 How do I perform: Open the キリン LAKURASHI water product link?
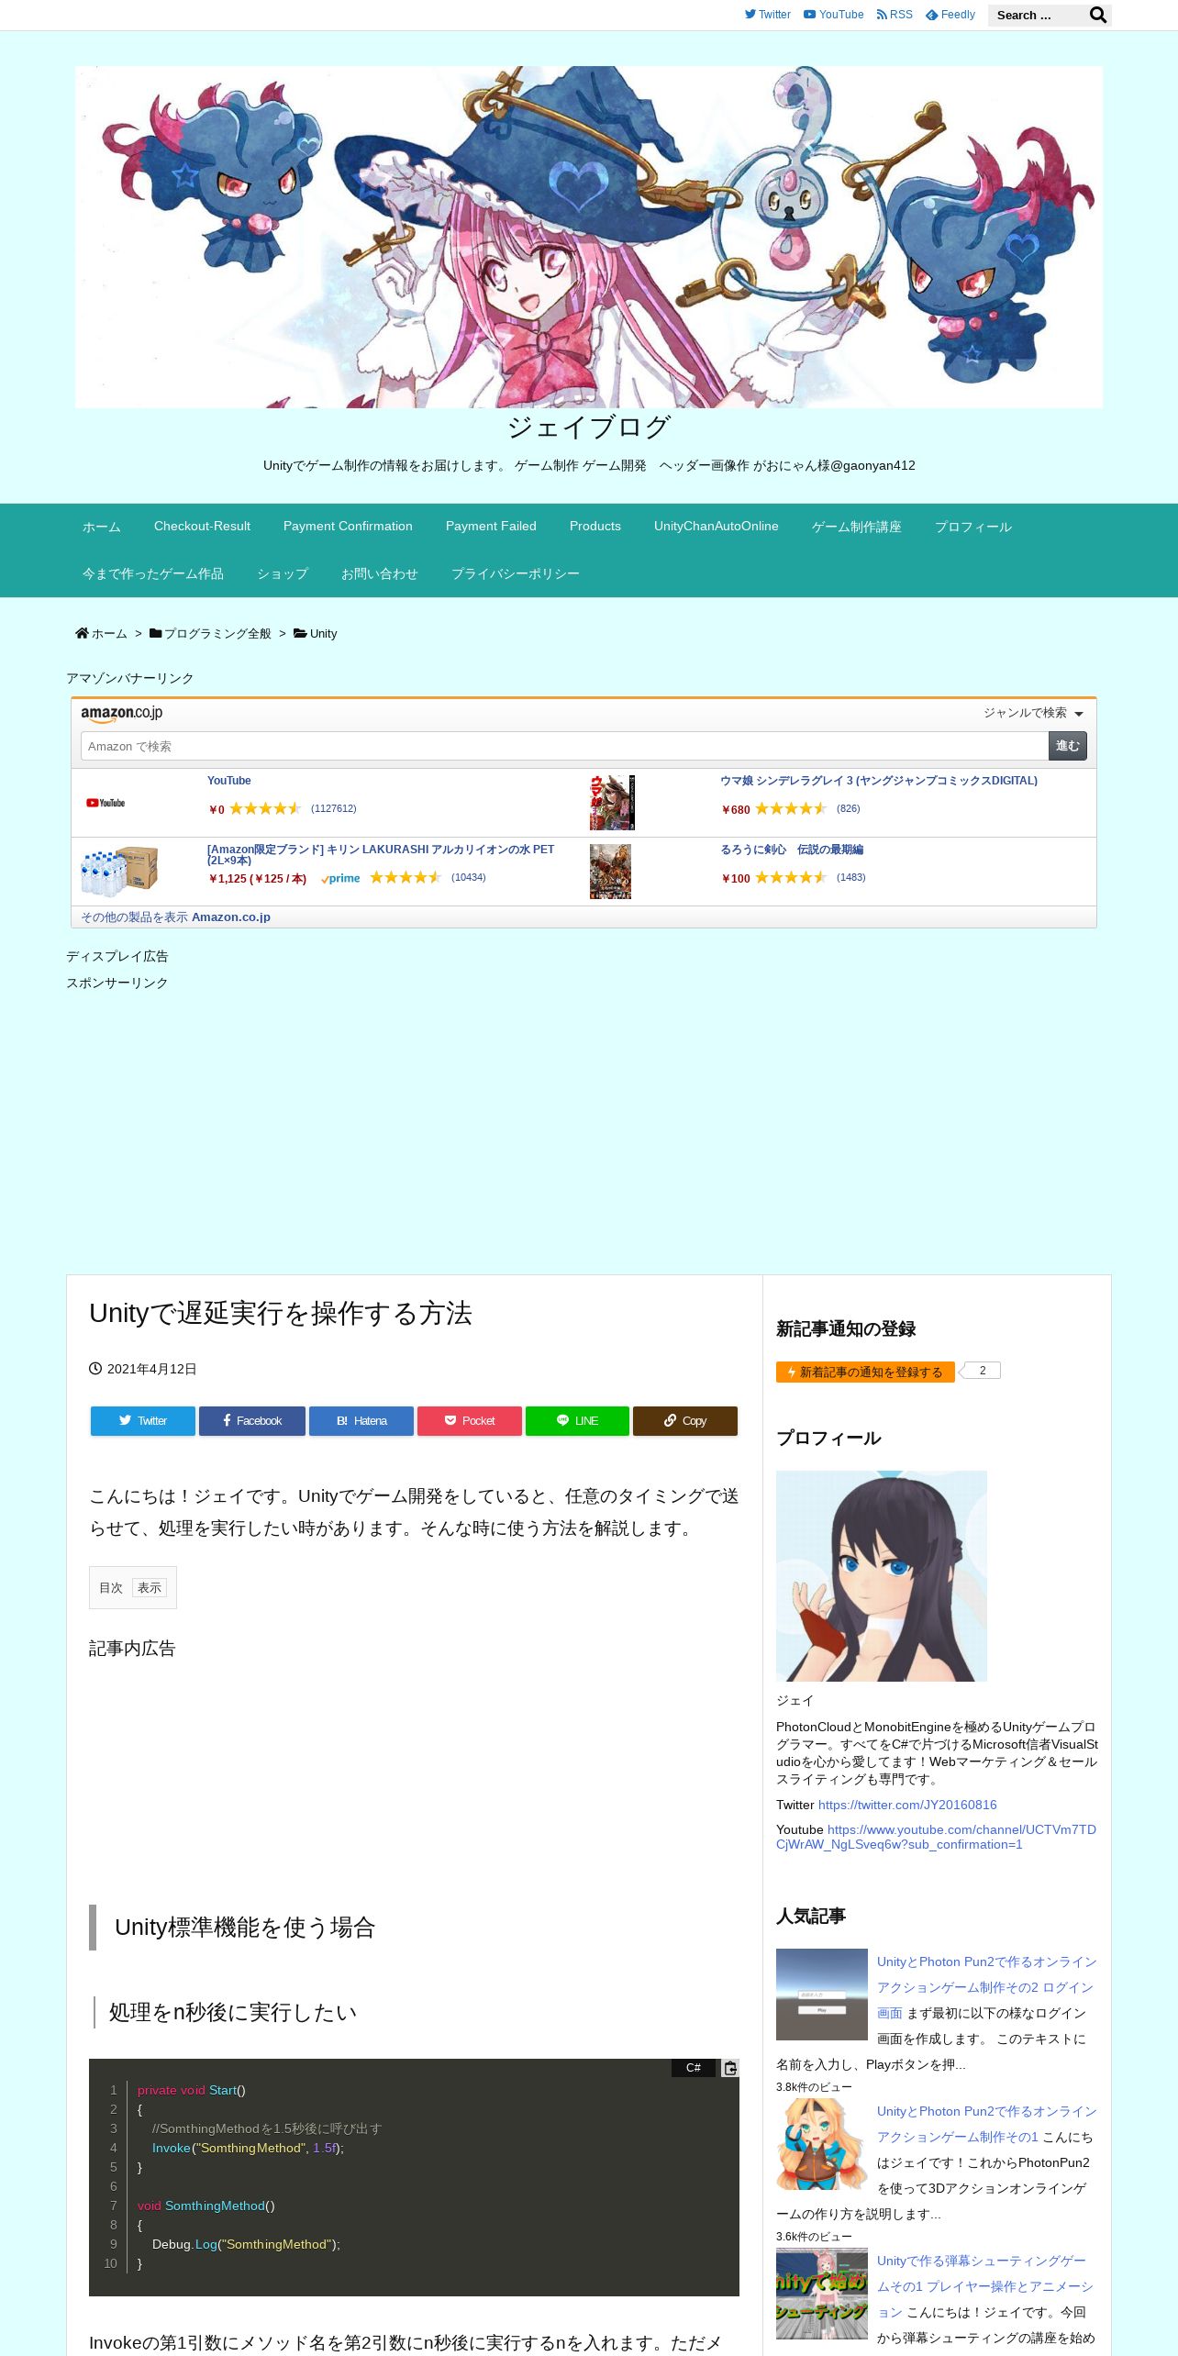coord(381,854)
